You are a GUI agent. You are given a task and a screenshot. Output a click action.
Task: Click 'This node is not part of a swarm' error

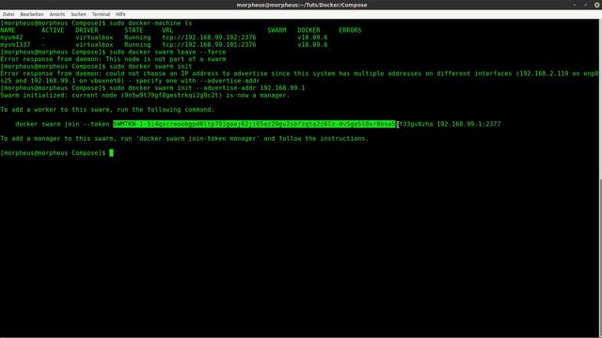point(166,59)
